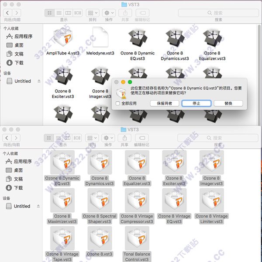The width and height of the screenshot is (262, 262).
Task: Select Ozone 8 Exciter.vst3 in upper window
Action: pos(63,75)
